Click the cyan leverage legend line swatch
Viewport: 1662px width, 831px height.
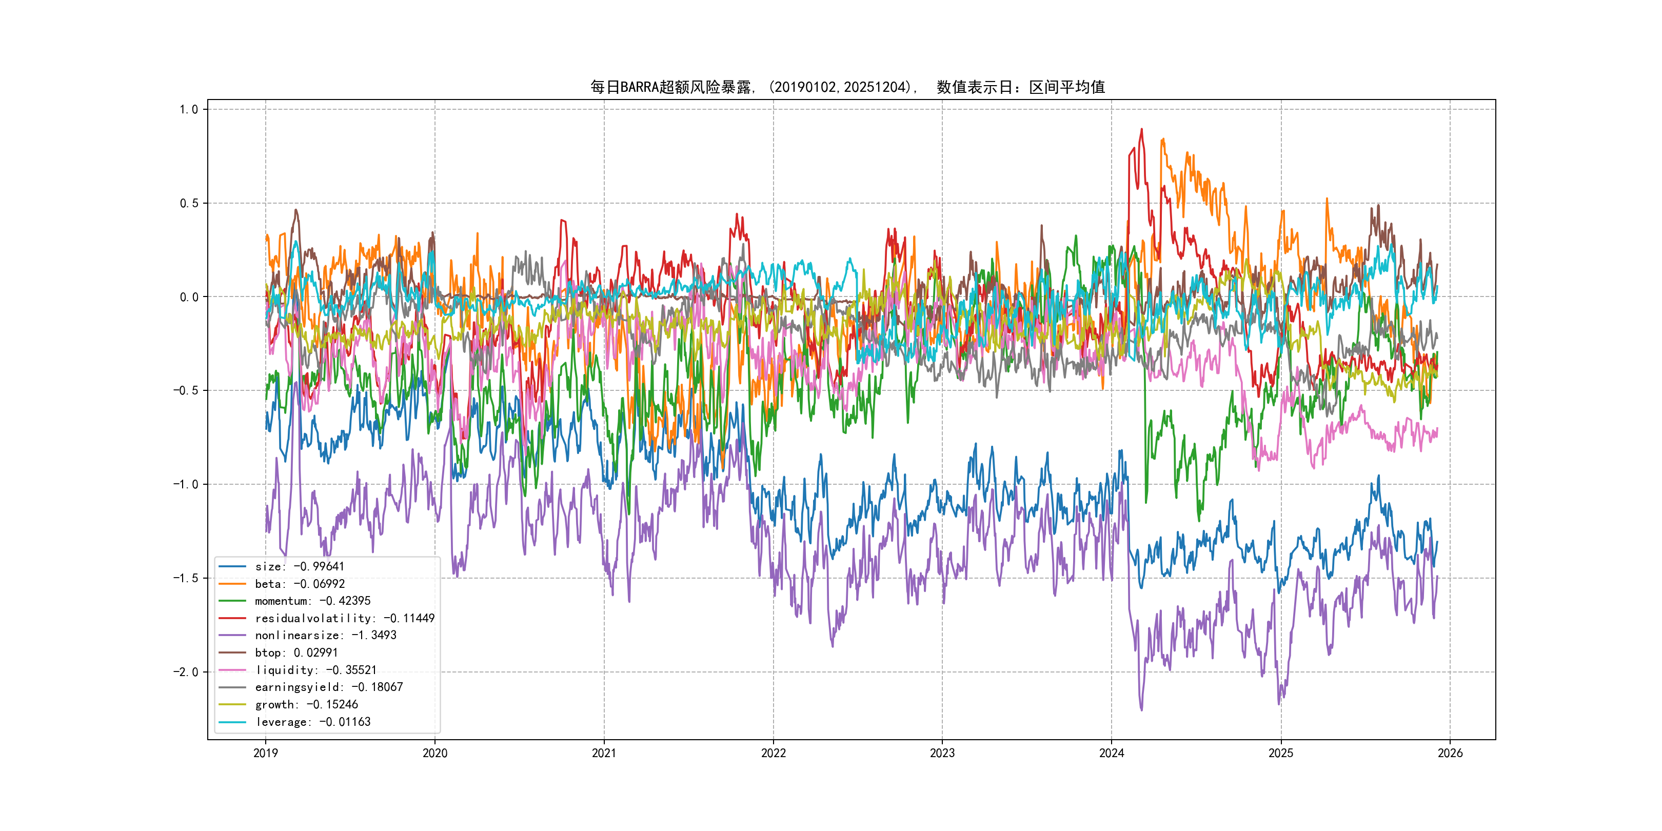coord(232,722)
